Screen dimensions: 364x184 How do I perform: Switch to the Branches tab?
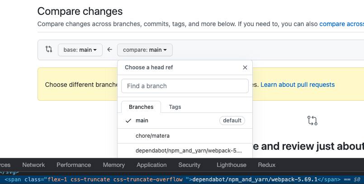[141, 107]
